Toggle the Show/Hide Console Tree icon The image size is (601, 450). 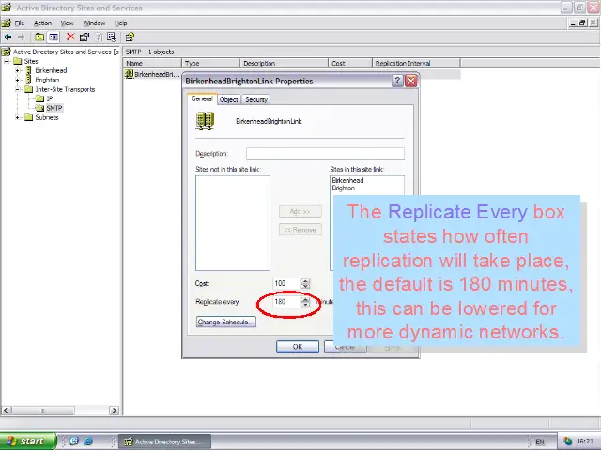[x=54, y=37]
